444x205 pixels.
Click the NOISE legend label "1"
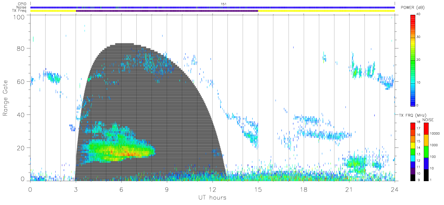point(430,180)
